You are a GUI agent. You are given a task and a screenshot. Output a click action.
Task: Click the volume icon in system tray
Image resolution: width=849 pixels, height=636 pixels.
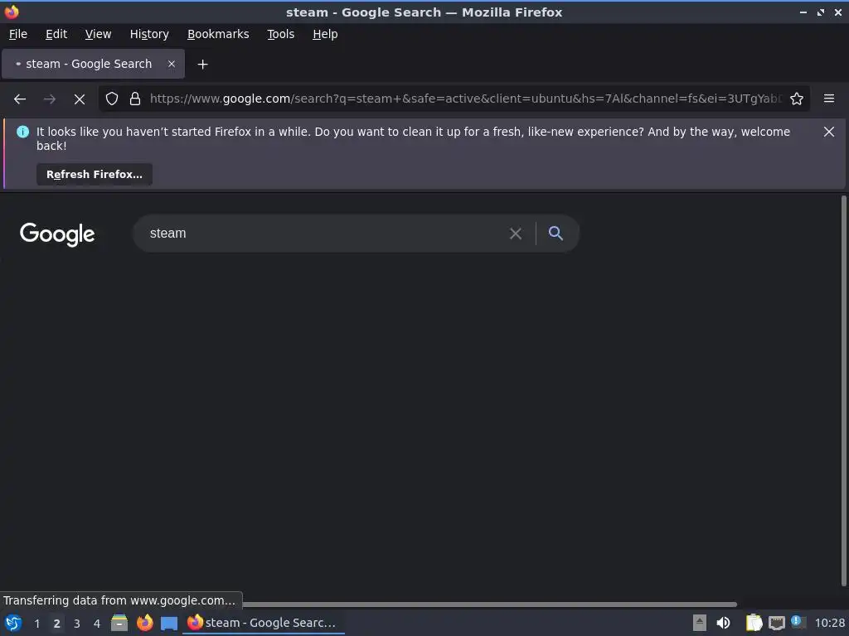click(723, 623)
